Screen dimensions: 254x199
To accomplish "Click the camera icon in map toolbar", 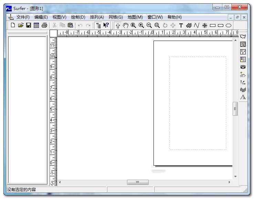I will click(x=243, y=67).
